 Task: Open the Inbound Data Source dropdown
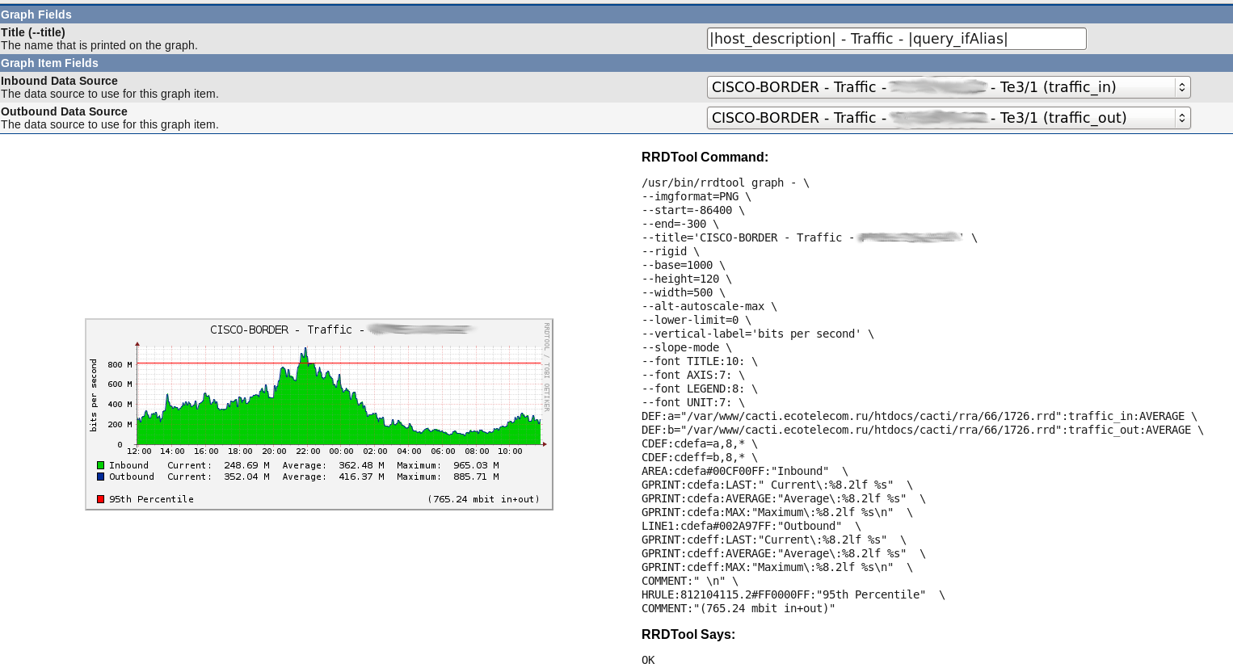pyautogui.click(x=949, y=87)
